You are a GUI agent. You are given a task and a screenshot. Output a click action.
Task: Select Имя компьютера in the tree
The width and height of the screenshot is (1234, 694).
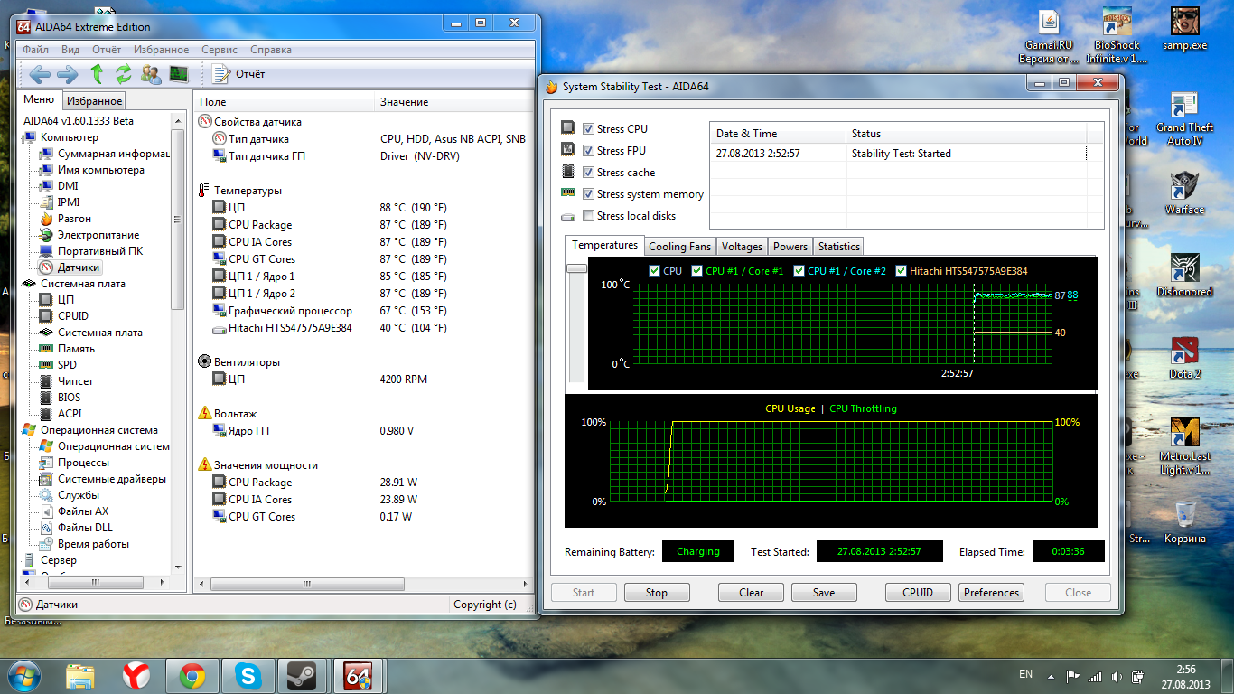(101, 170)
